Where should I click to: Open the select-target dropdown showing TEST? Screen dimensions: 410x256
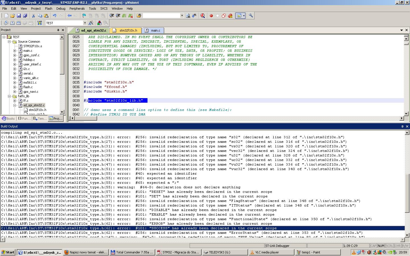[85, 23]
